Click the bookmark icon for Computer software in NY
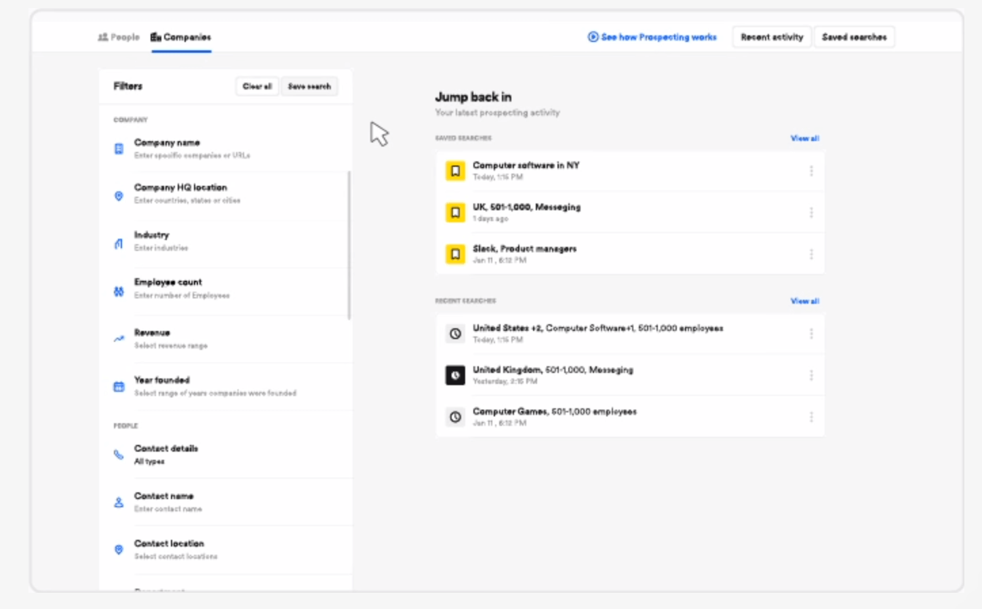Image resolution: width=982 pixels, height=609 pixels. [455, 171]
